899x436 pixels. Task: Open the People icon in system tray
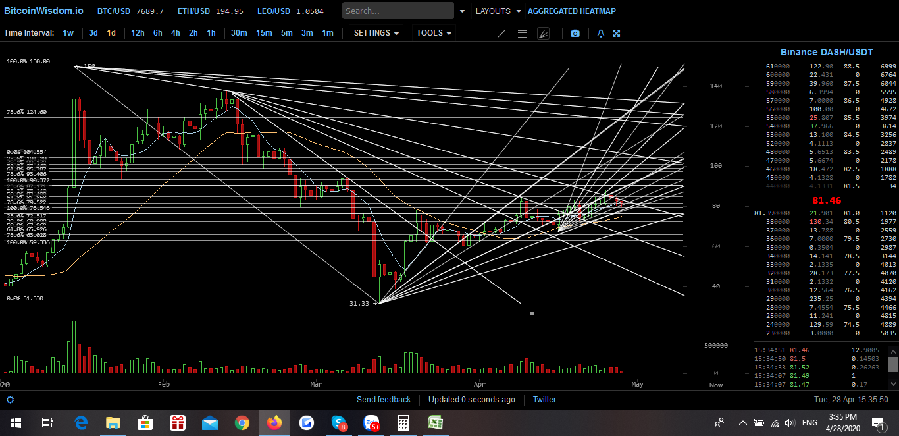tap(719, 423)
